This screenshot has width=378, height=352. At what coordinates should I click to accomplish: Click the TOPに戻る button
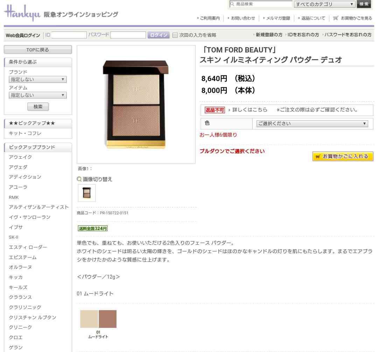tap(37, 50)
